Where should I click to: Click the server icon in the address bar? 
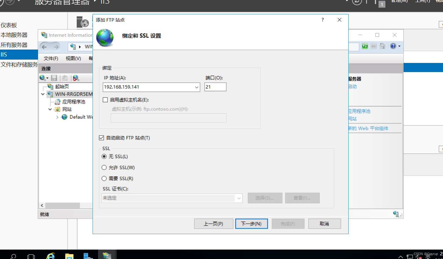tap(73, 47)
